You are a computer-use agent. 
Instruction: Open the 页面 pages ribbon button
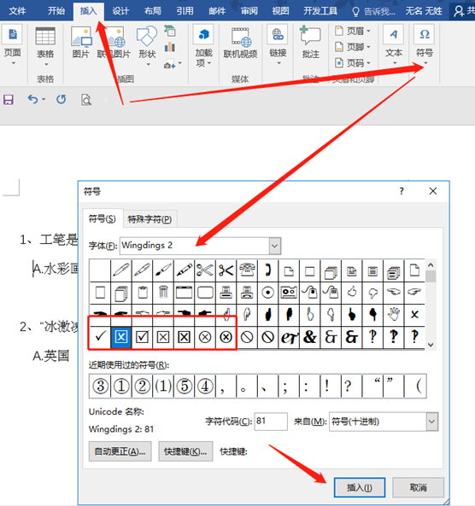[x=12, y=45]
